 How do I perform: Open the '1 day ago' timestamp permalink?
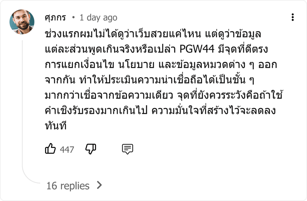[98, 18]
